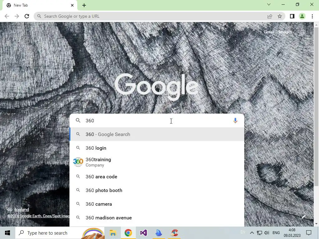
Task: Open a new tab with the plus button
Action: pyautogui.click(x=84, y=5)
